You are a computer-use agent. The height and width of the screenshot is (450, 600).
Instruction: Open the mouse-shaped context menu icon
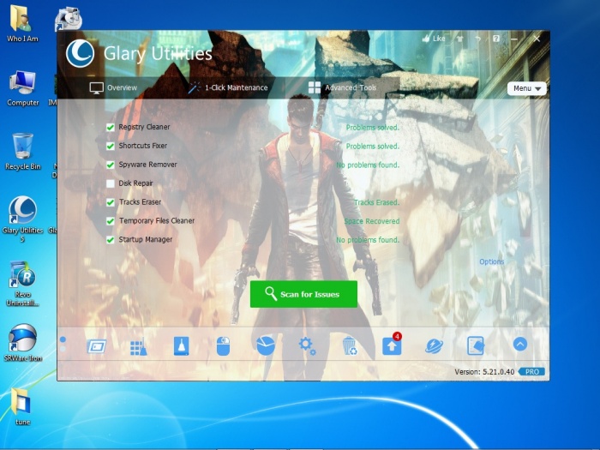(223, 346)
